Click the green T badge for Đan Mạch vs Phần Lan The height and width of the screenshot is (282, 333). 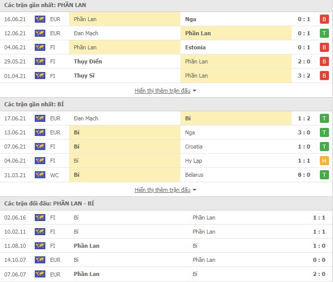point(324,33)
